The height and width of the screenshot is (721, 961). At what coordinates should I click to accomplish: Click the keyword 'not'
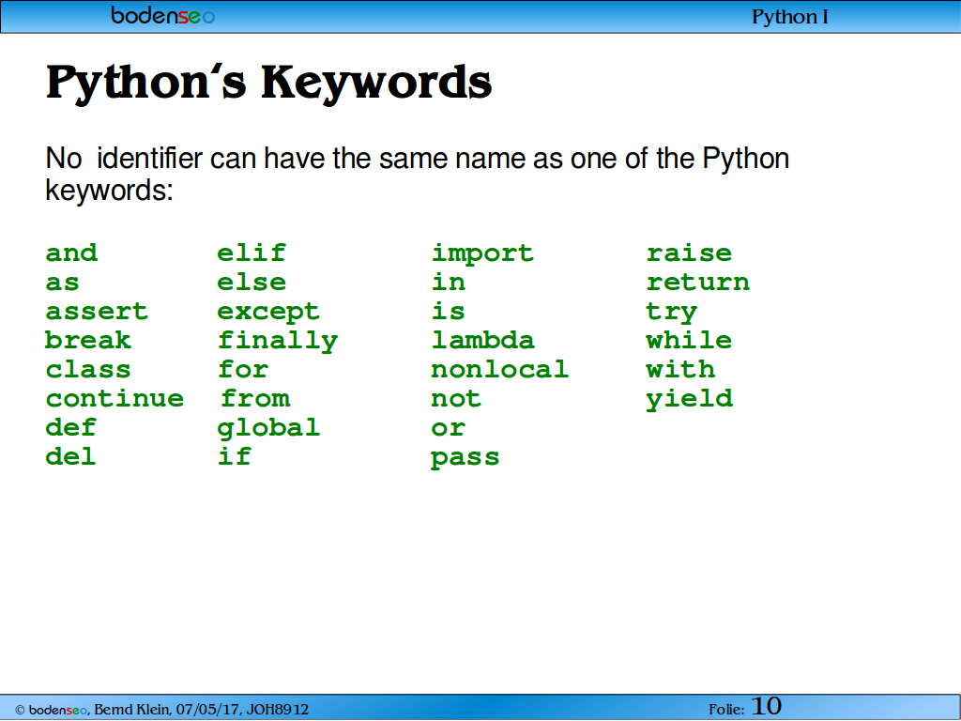point(456,399)
